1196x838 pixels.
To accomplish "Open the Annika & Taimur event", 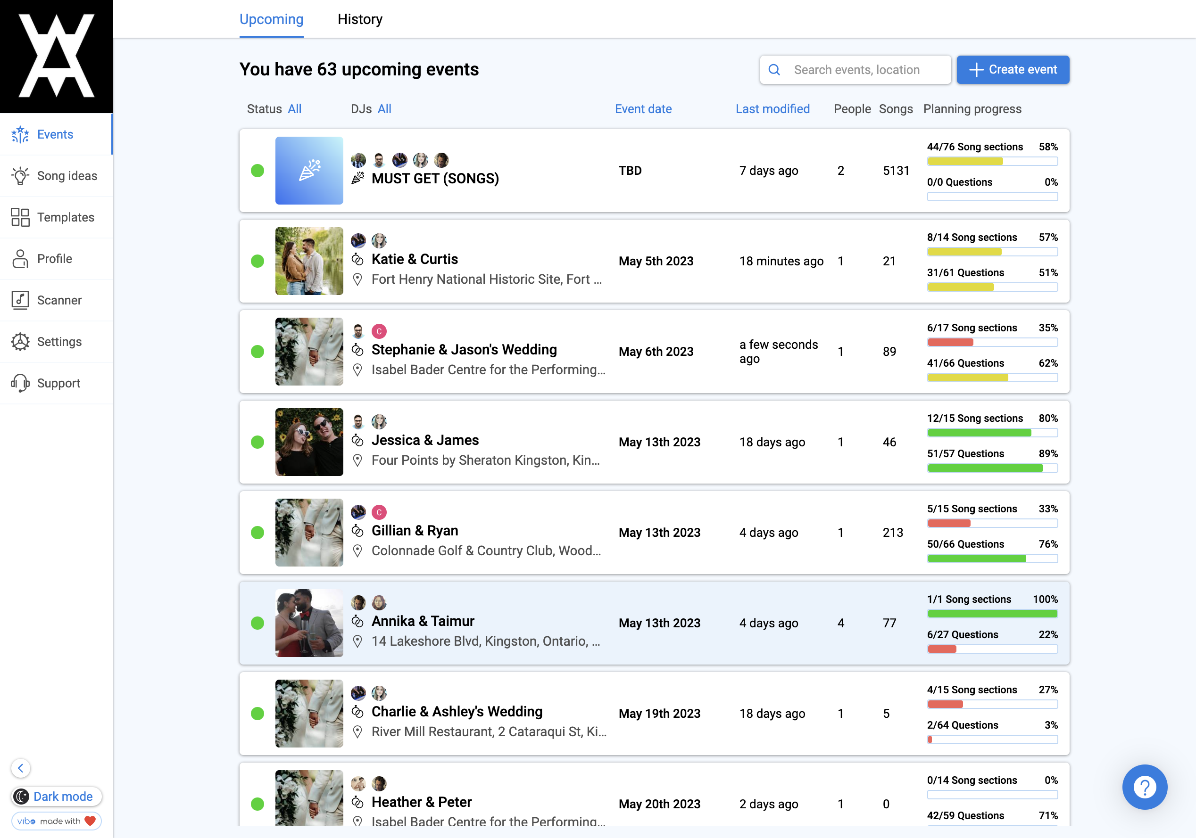I will coord(654,623).
